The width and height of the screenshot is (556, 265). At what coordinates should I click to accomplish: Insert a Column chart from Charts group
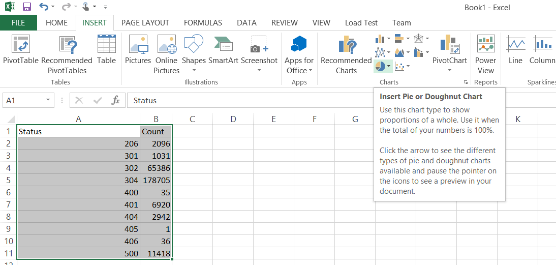point(380,39)
